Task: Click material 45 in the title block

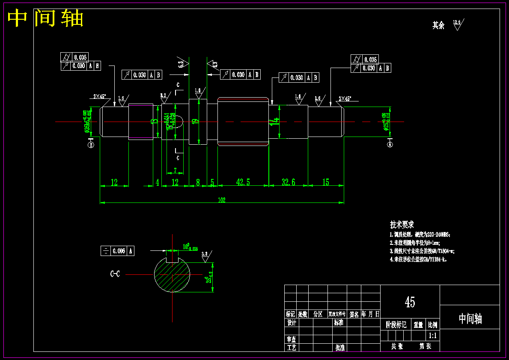Action: tap(410, 302)
